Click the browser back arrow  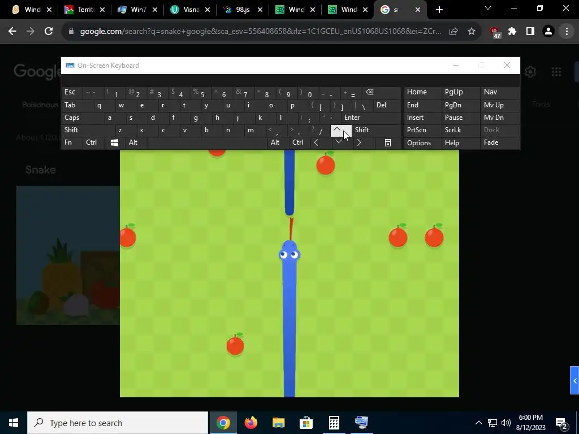[12, 32]
